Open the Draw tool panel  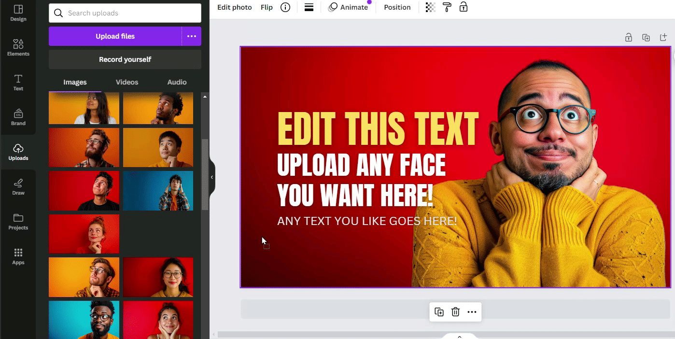[x=18, y=187]
